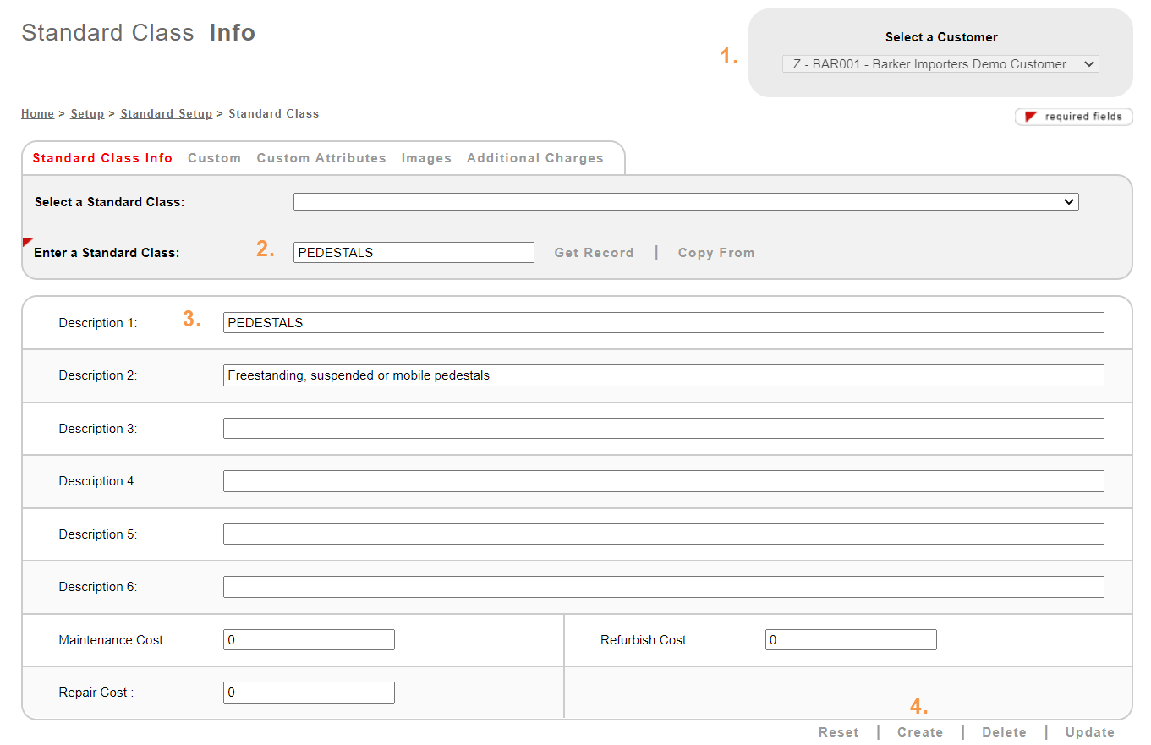1151x745 pixels.
Task: Open Standard Setup breadcrumb link
Action: coord(166,114)
